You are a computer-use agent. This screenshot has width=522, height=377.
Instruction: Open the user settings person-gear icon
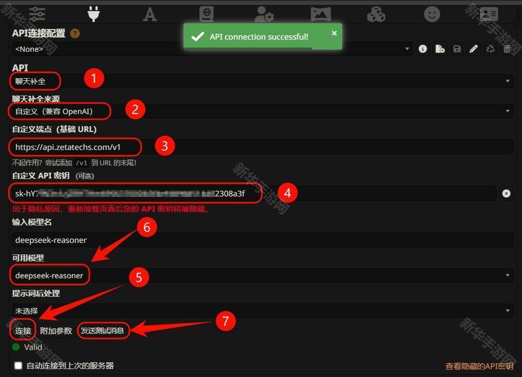click(264, 14)
